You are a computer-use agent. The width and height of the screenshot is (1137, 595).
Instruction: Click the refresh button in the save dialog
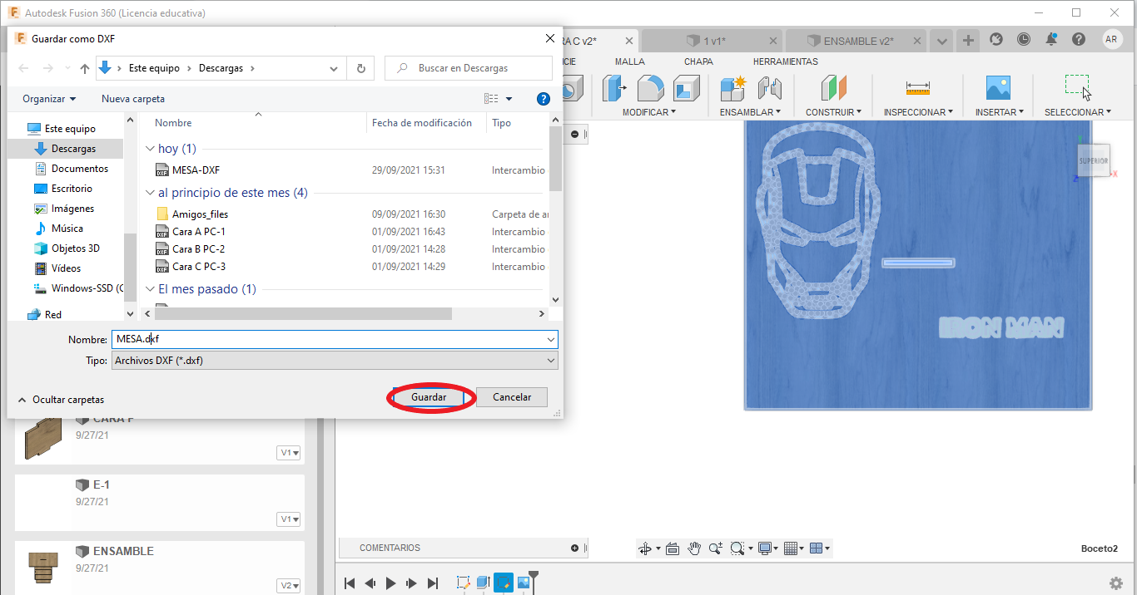point(360,68)
